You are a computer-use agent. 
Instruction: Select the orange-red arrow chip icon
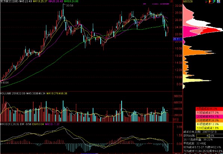(x=211, y=2)
